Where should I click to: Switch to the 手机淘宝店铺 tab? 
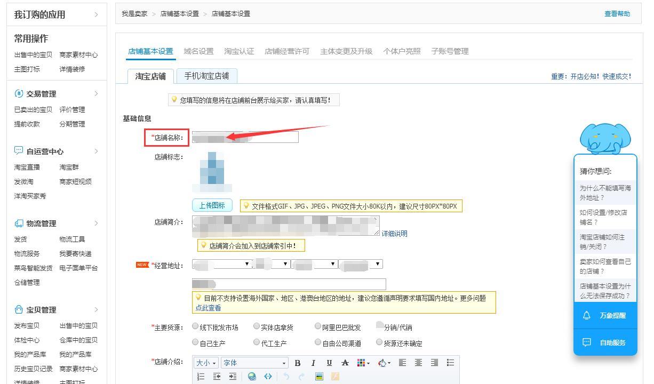point(206,76)
